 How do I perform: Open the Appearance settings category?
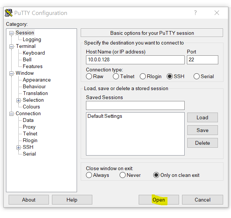pyautogui.click(x=37, y=80)
